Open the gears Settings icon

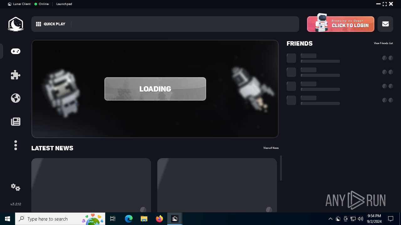point(16,187)
